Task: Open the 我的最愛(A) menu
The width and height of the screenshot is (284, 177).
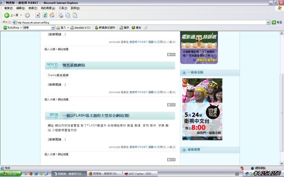Action: [x=48, y=8]
